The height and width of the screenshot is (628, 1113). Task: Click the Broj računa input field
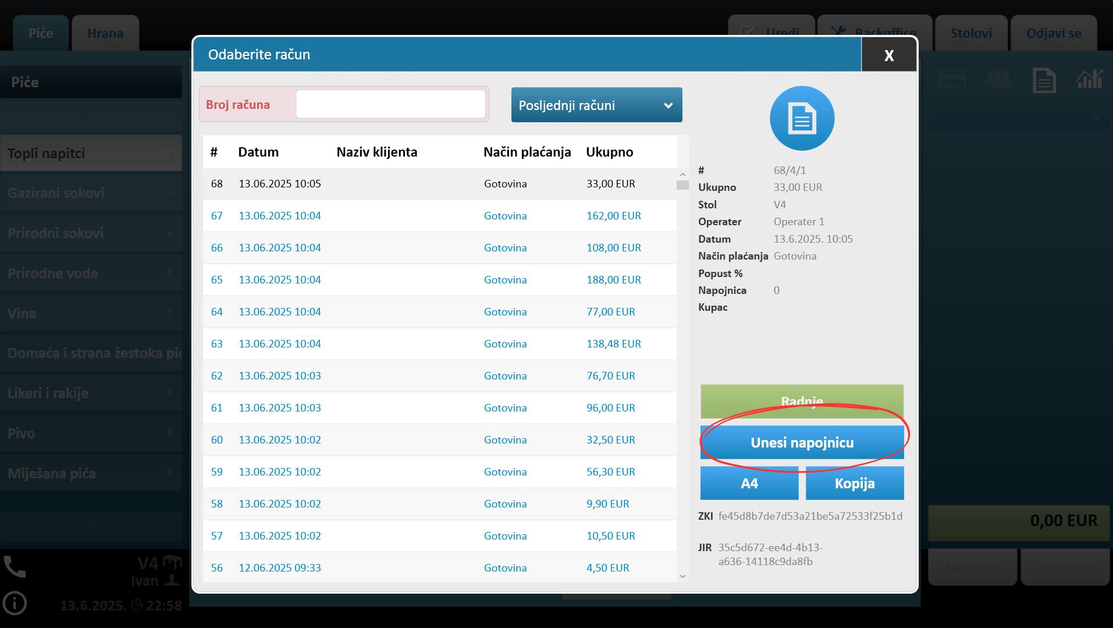click(390, 105)
